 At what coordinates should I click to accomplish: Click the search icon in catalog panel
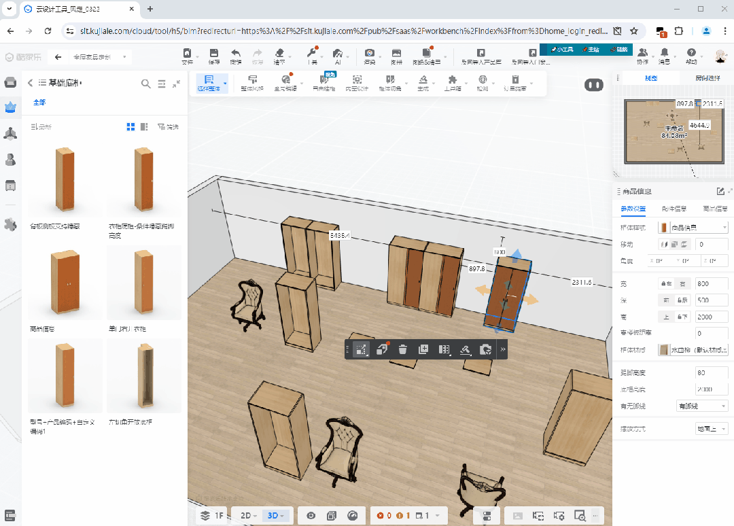point(146,84)
